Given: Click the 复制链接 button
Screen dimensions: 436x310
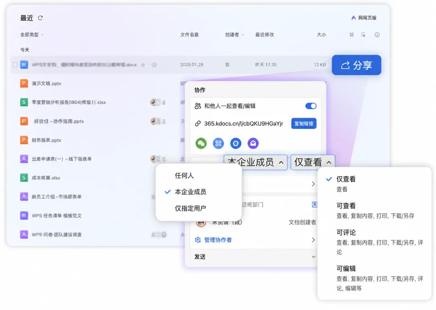Looking at the screenshot, I should coord(304,124).
